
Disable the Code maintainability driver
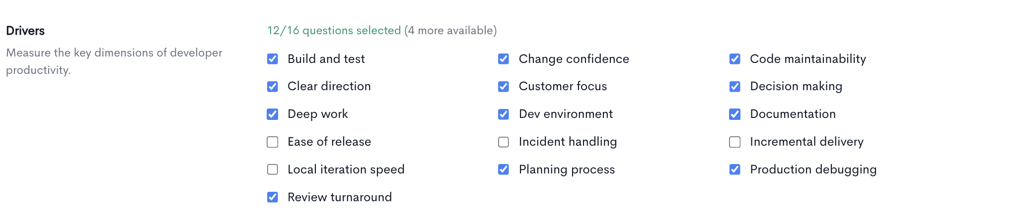point(735,59)
